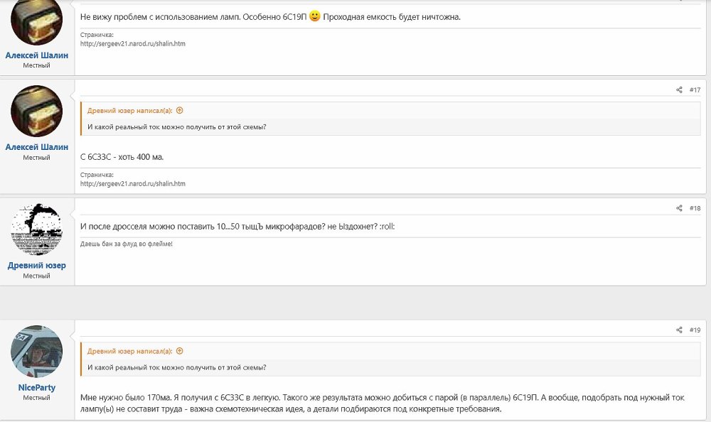Open Древний юзер's avatar picture
Screen dimensions: 711x422
coord(37,229)
